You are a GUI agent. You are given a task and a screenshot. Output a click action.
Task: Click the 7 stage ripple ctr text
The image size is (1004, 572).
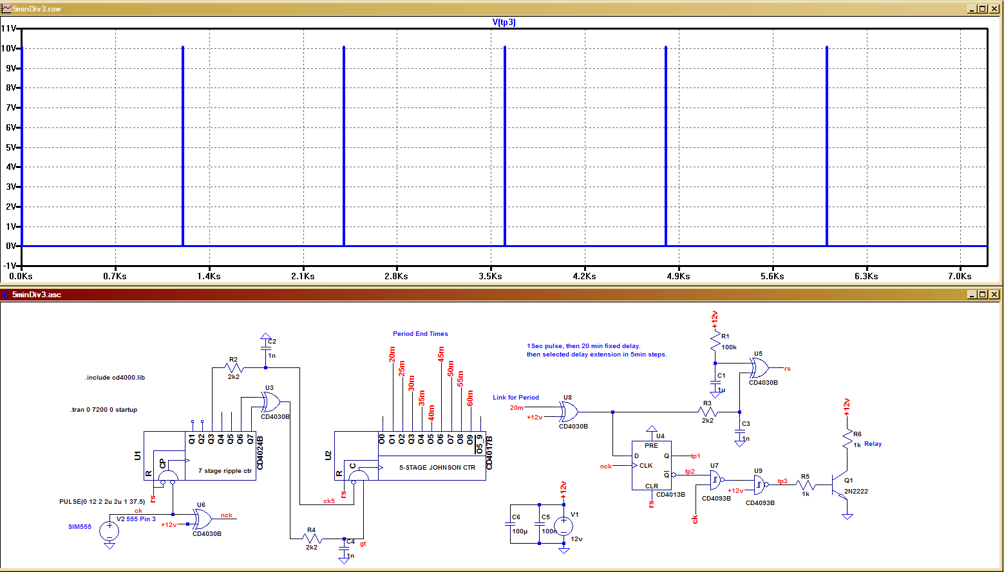pos(225,471)
